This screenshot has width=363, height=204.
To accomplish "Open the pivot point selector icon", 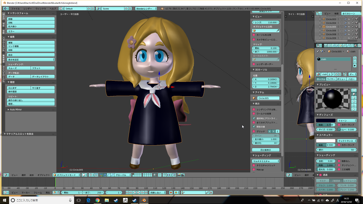I will tap(92, 175).
